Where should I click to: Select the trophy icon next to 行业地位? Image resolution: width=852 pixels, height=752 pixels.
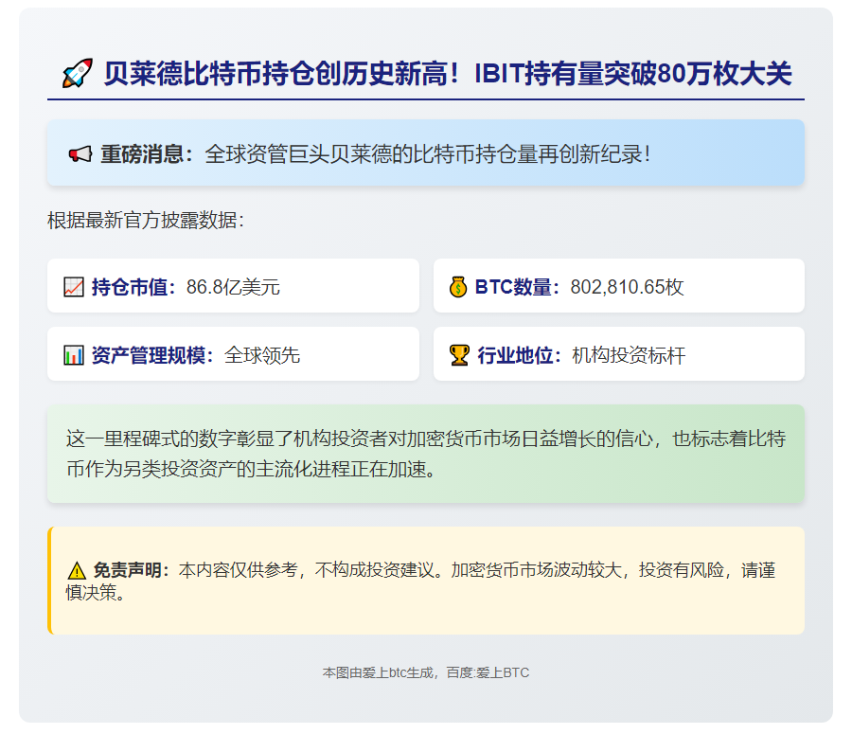pos(460,353)
